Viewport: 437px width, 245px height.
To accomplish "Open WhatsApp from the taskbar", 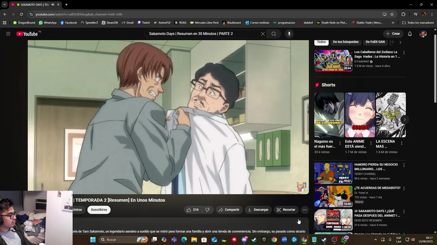I will pos(344,240).
